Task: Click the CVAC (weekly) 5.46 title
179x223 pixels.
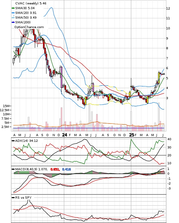Action: click(31, 3)
